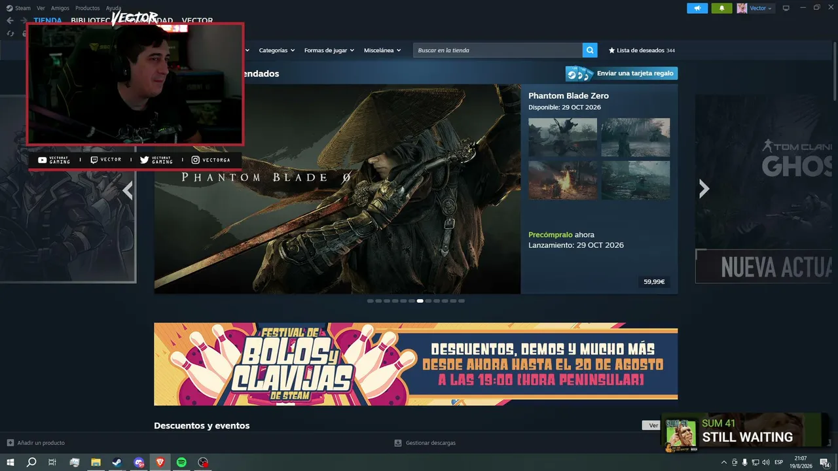This screenshot has width=838, height=471.
Task: Open File Explorer from the taskbar
Action: pyautogui.click(x=96, y=462)
